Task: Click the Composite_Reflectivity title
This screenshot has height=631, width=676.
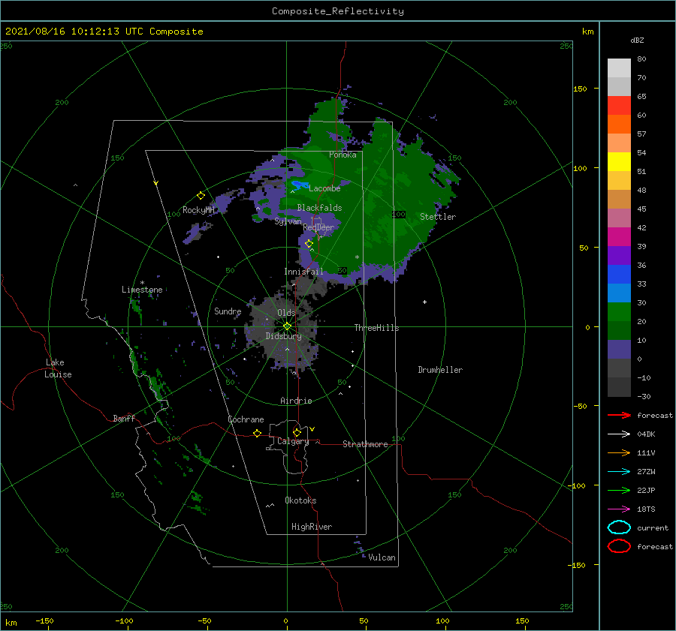Action: tap(338, 11)
